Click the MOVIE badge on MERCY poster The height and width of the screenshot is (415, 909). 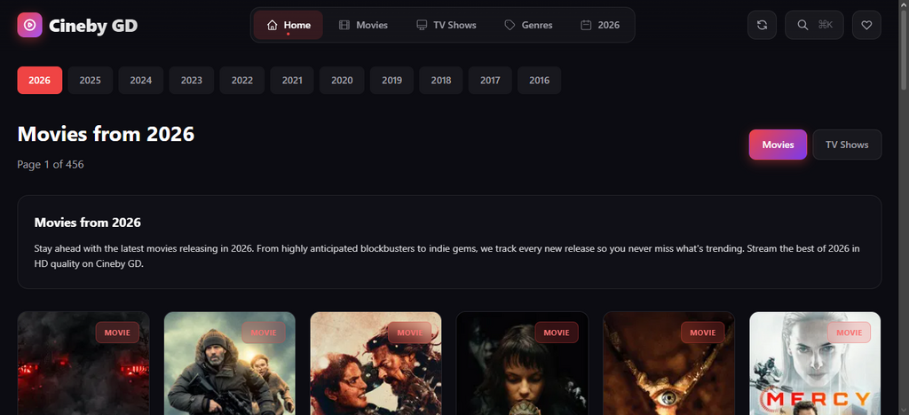[849, 333]
